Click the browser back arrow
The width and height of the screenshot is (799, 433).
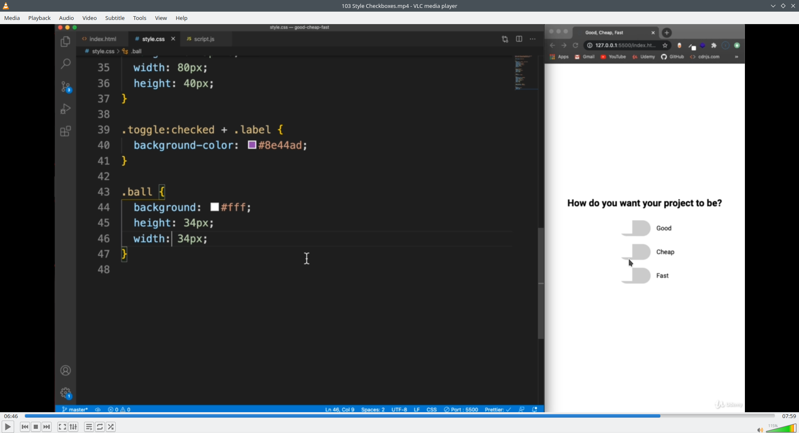(553, 45)
